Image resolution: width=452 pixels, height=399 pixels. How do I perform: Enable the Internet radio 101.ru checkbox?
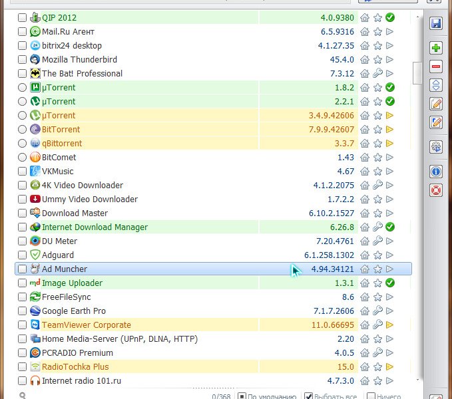coord(22,380)
